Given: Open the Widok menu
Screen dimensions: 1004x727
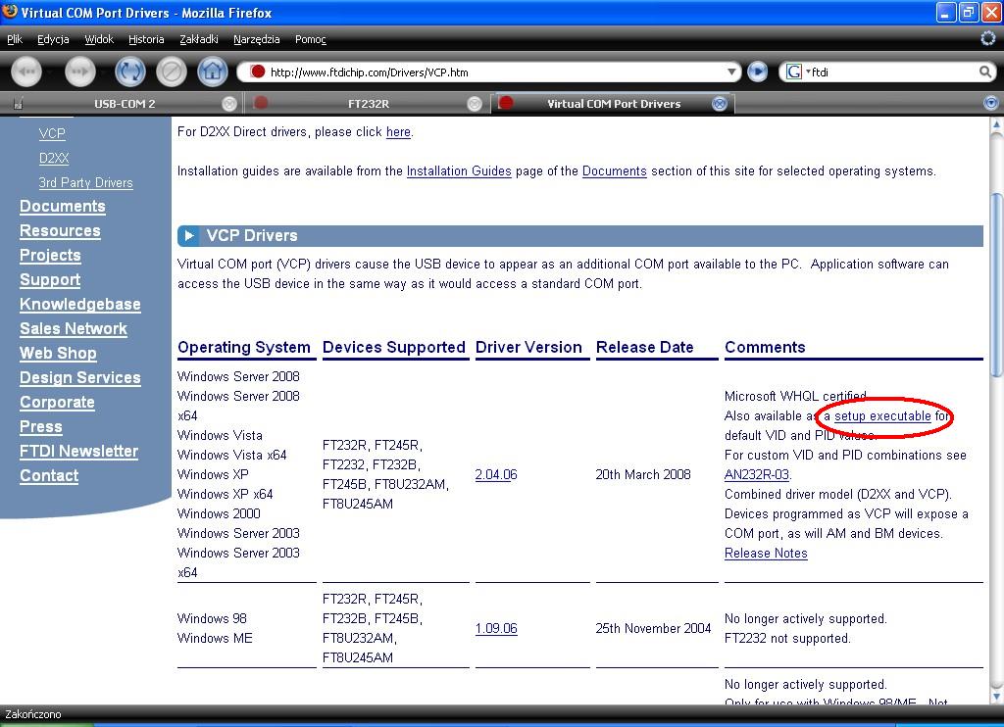Looking at the screenshot, I should [99, 39].
